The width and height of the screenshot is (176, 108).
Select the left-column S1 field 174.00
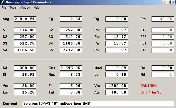coord(25,30)
